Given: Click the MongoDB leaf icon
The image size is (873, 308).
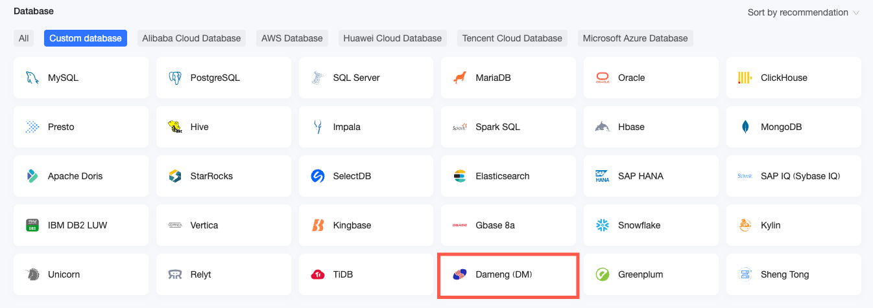Looking at the screenshot, I should 745,127.
